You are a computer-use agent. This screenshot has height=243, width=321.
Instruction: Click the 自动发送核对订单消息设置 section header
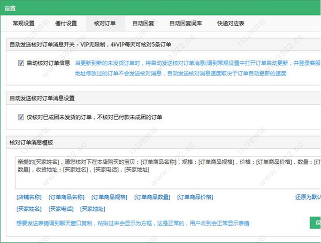click(42, 98)
